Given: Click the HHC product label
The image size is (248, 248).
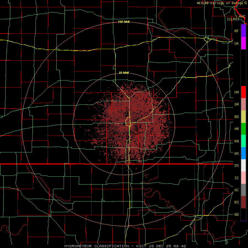Looking at the screenshot, I should point(242,17).
